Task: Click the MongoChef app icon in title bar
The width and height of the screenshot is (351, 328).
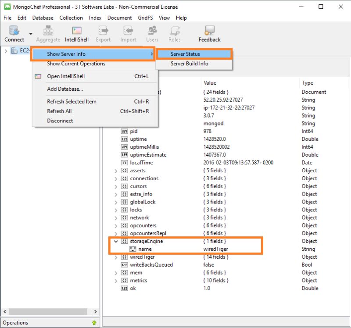Action: click(x=7, y=7)
